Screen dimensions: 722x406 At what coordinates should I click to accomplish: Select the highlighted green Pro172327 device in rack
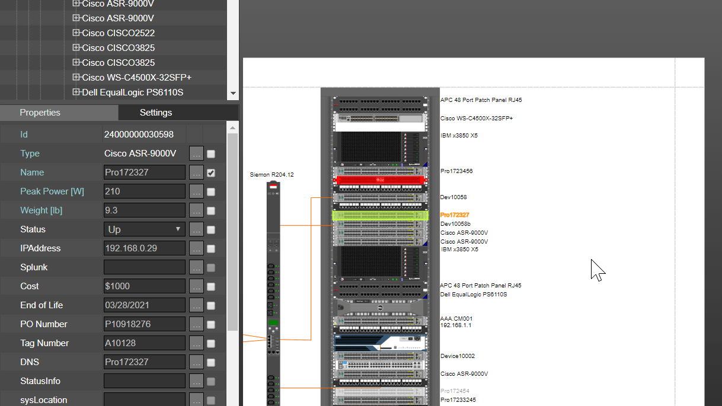click(381, 215)
